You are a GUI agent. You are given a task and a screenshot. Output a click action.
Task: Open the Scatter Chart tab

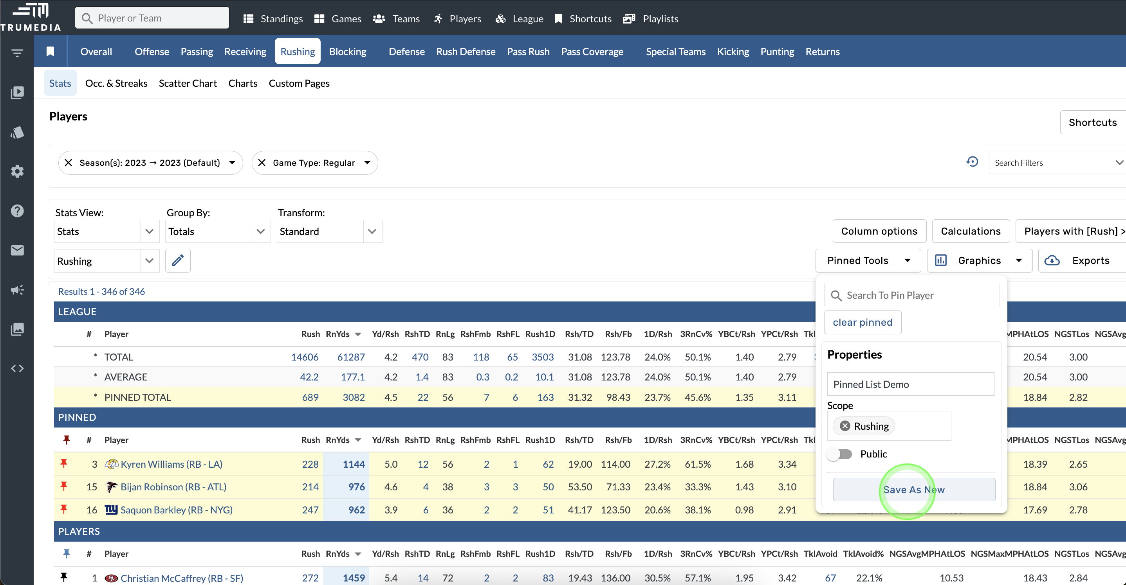click(188, 83)
